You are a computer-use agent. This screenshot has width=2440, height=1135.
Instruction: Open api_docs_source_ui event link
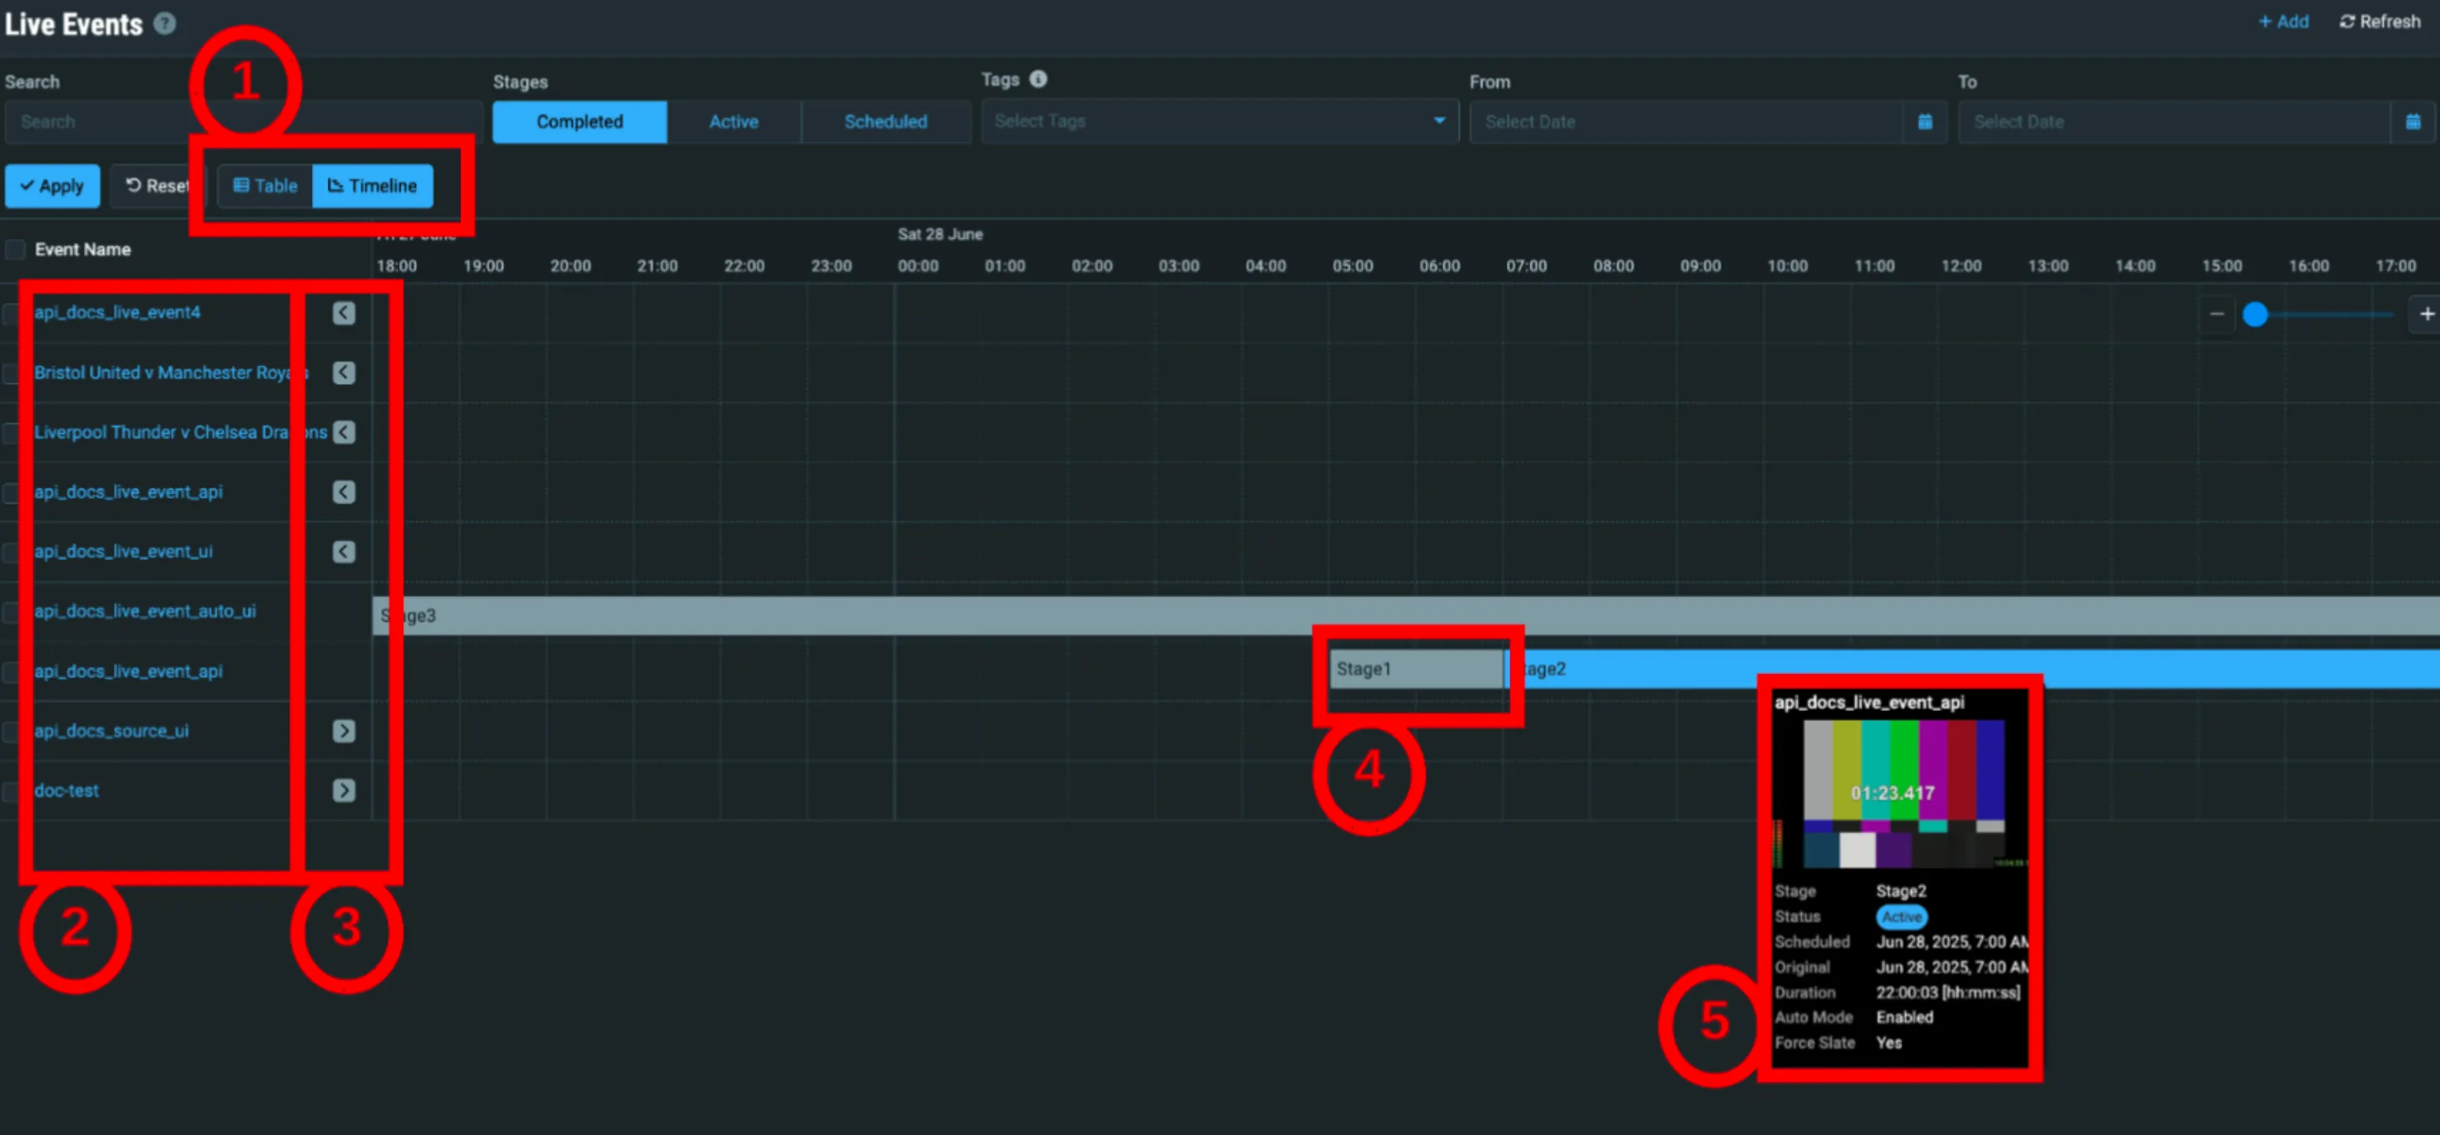coord(112,731)
